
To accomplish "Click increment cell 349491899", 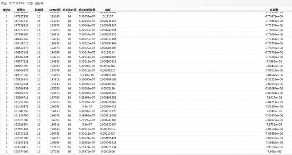I will [21, 66].
